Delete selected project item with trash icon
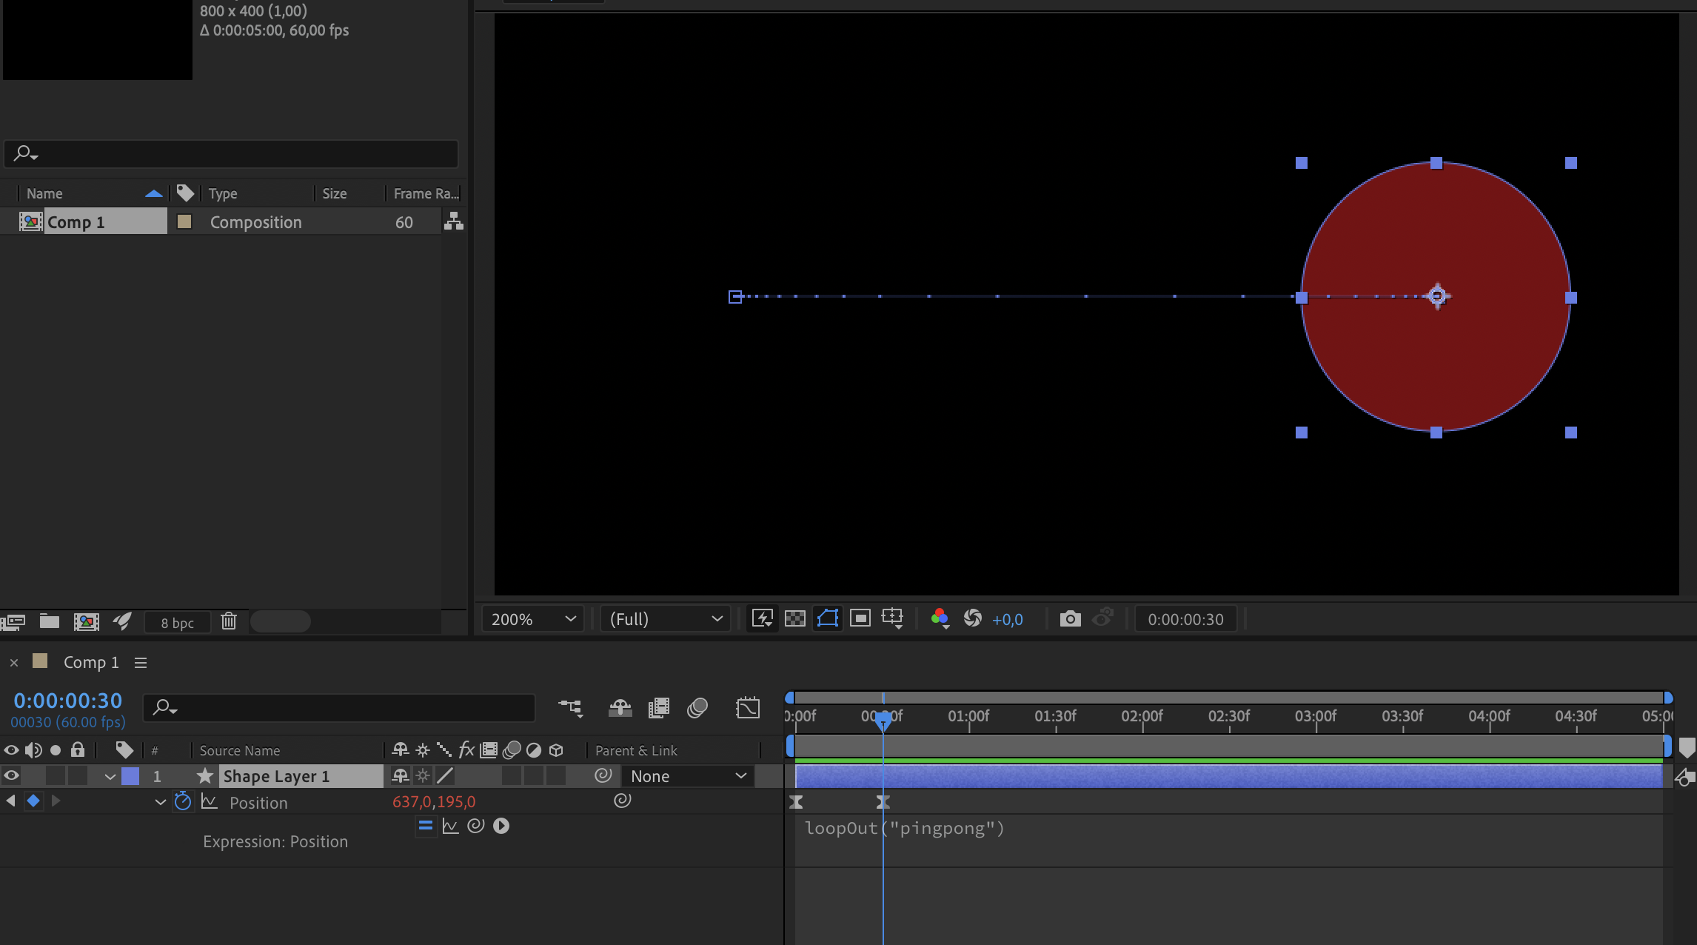This screenshot has height=945, width=1697. click(229, 621)
